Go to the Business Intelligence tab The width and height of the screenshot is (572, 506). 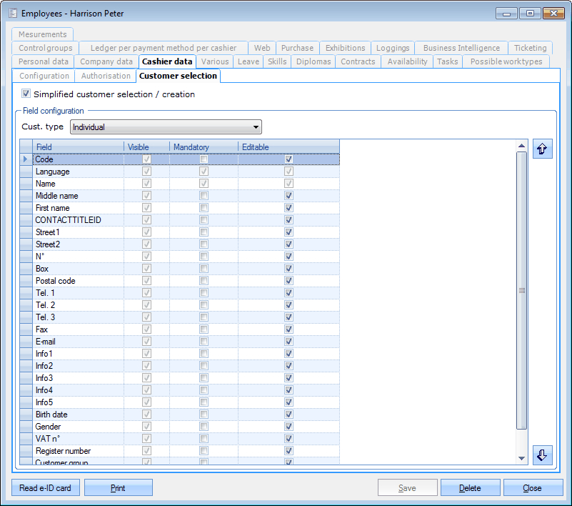461,48
